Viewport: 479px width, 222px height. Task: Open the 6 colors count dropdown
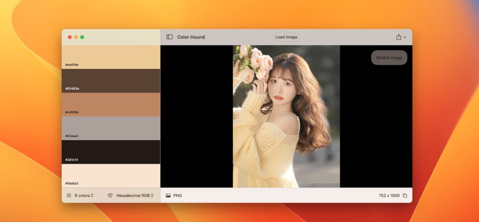(x=84, y=195)
